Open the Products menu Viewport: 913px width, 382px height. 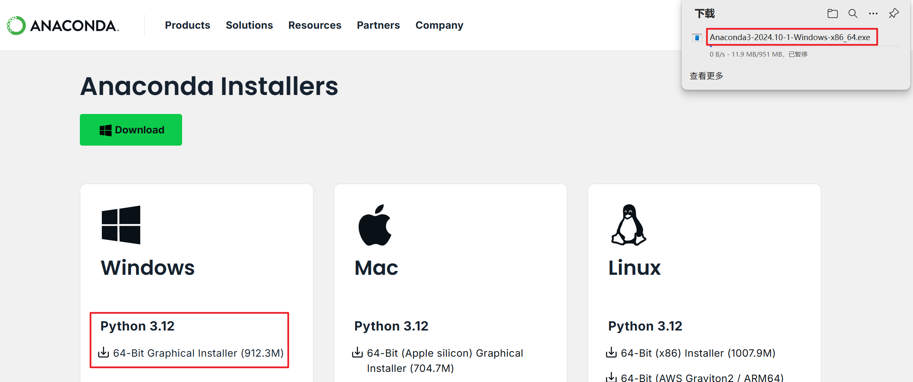188,25
